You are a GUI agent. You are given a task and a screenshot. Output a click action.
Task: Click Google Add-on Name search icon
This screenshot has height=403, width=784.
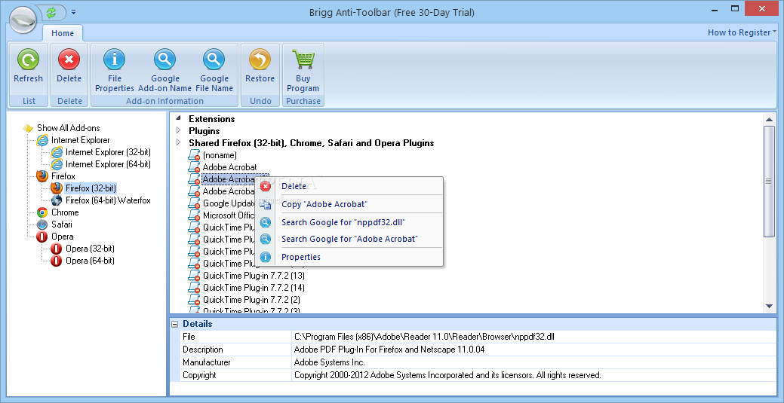tap(164, 60)
